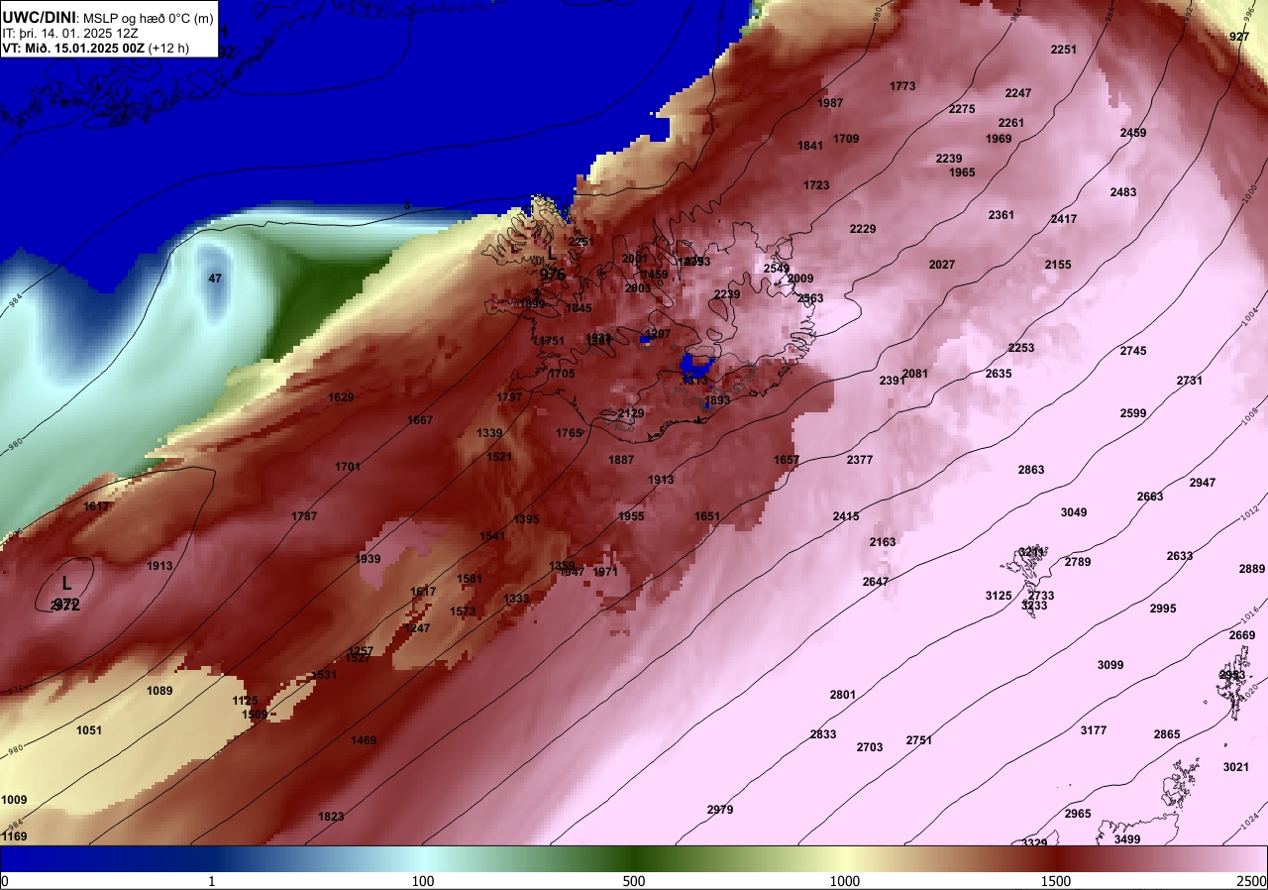Click the height value 2415
Screen dimensions: 1268x890
click(x=846, y=516)
